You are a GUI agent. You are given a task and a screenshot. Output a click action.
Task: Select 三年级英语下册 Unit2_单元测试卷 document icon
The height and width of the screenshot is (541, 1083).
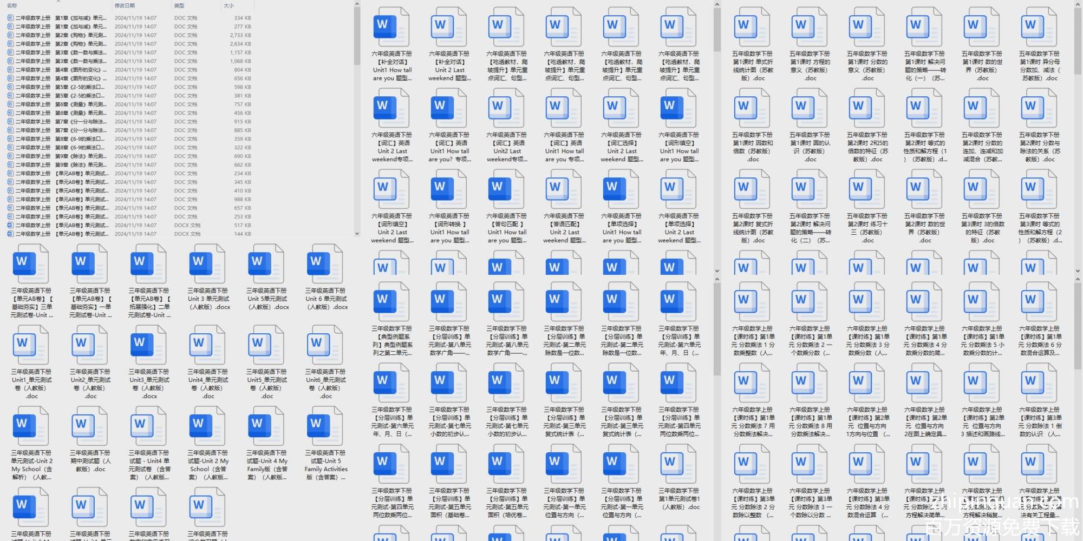[91, 345]
